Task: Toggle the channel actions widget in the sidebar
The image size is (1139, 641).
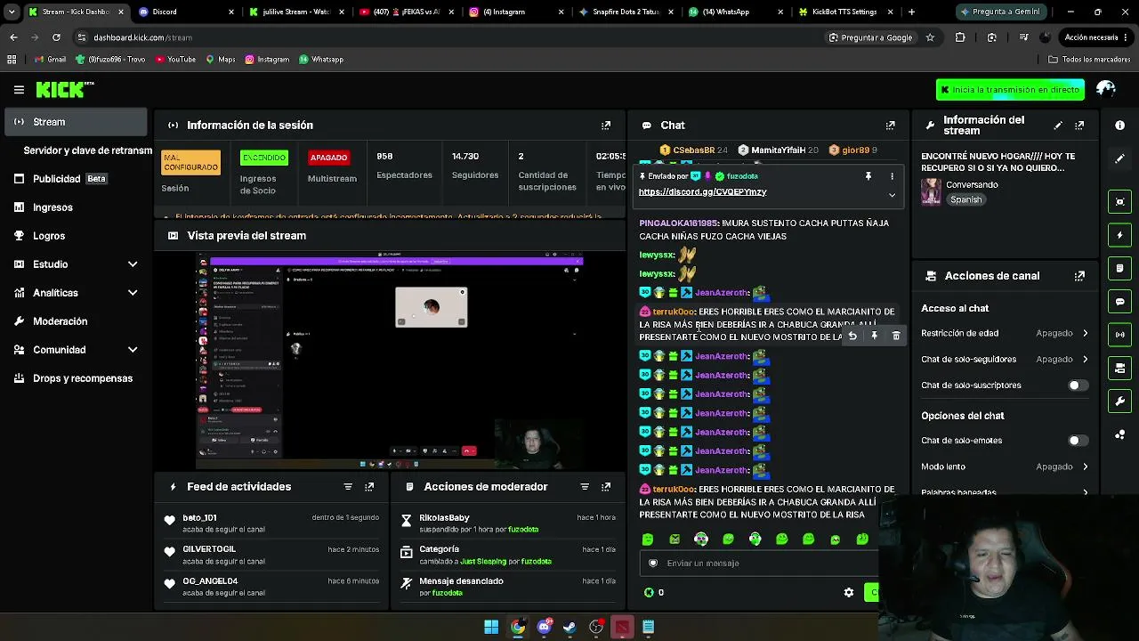Action: click(x=1120, y=368)
